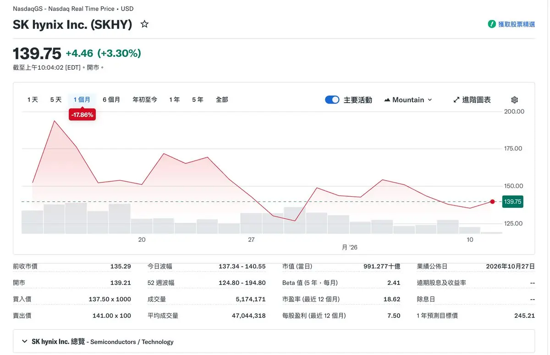Open the Mountain chart type dropdown
This screenshot has height=355, width=550.
coord(408,100)
